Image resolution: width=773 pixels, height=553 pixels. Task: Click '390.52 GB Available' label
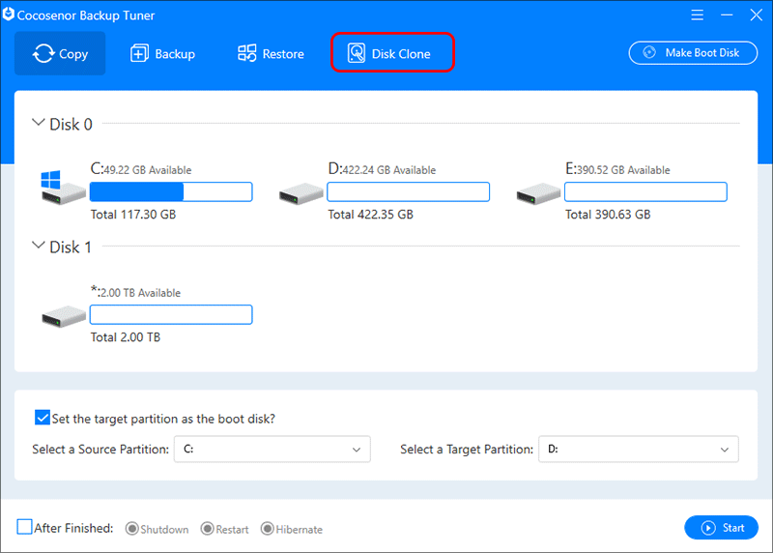(623, 170)
